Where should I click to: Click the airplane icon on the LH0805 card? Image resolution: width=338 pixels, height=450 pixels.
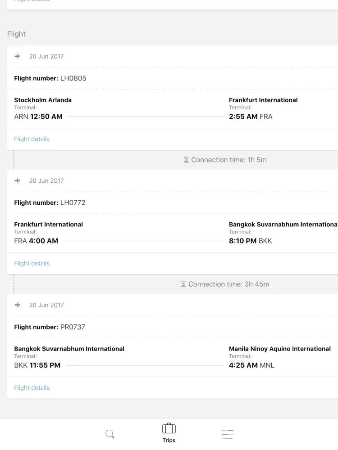point(18,56)
